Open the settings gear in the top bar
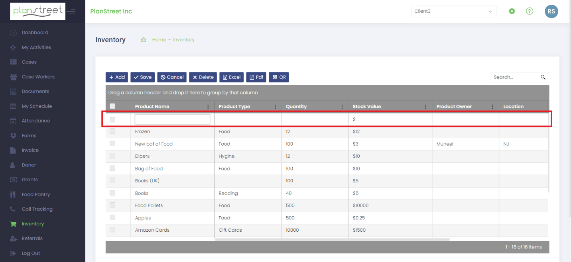 (x=512, y=11)
